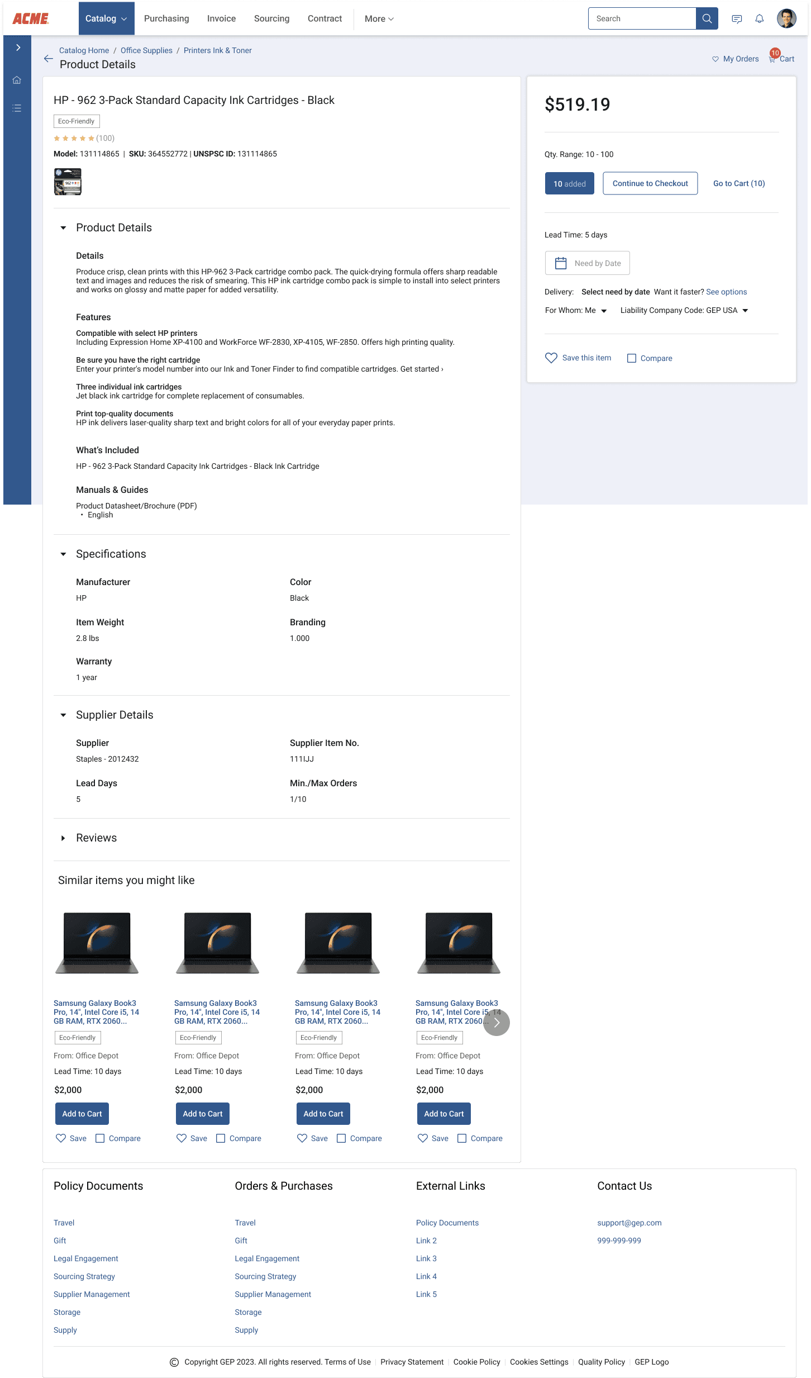Open Sourcing Strategy under Policy Documents
The width and height of the screenshot is (811, 1378).
point(84,1276)
